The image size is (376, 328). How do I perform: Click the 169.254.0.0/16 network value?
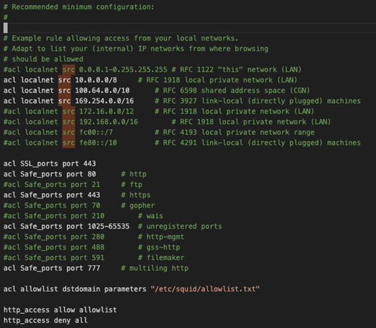tap(104, 101)
